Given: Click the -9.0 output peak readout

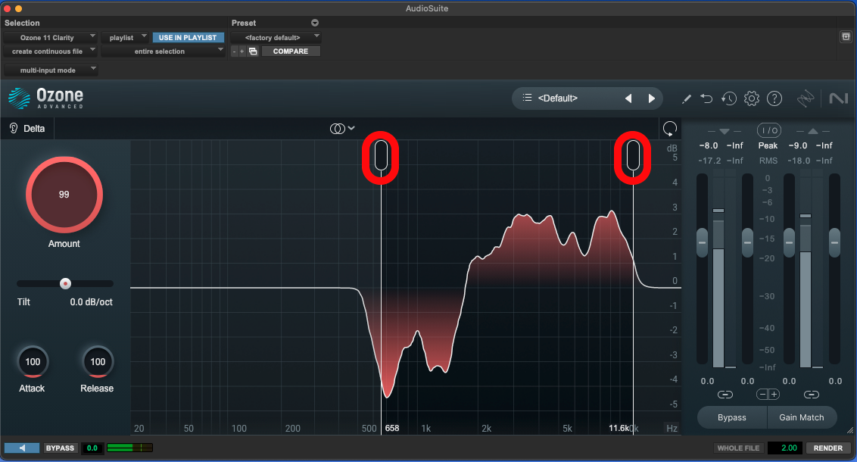Looking at the screenshot, I should click(x=798, y=145).
